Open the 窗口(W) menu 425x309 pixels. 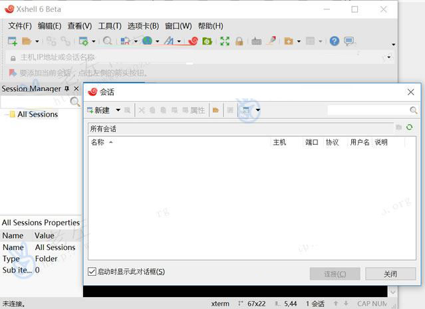click(x=178, y=26)
